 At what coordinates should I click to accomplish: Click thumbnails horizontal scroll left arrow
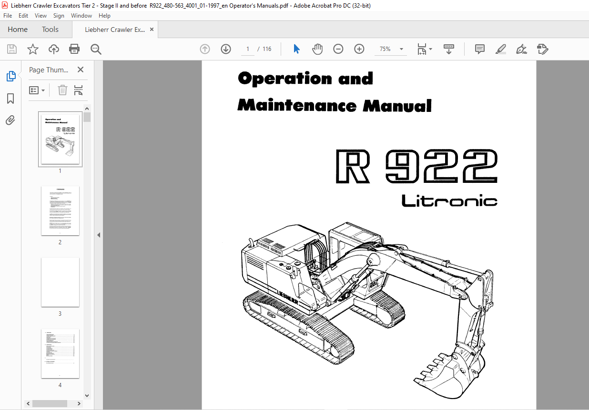29,403
